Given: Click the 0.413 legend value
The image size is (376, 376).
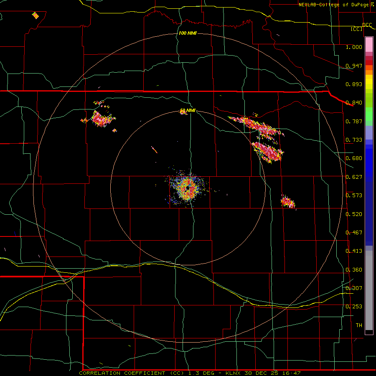Looking at the screenshot, I should pos(354,251).
